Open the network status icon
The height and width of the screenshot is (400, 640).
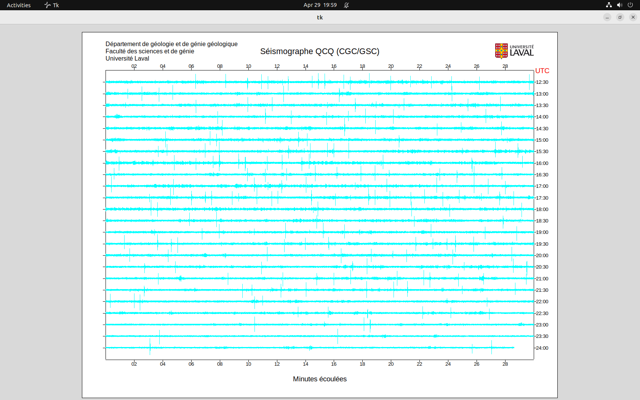609,5
